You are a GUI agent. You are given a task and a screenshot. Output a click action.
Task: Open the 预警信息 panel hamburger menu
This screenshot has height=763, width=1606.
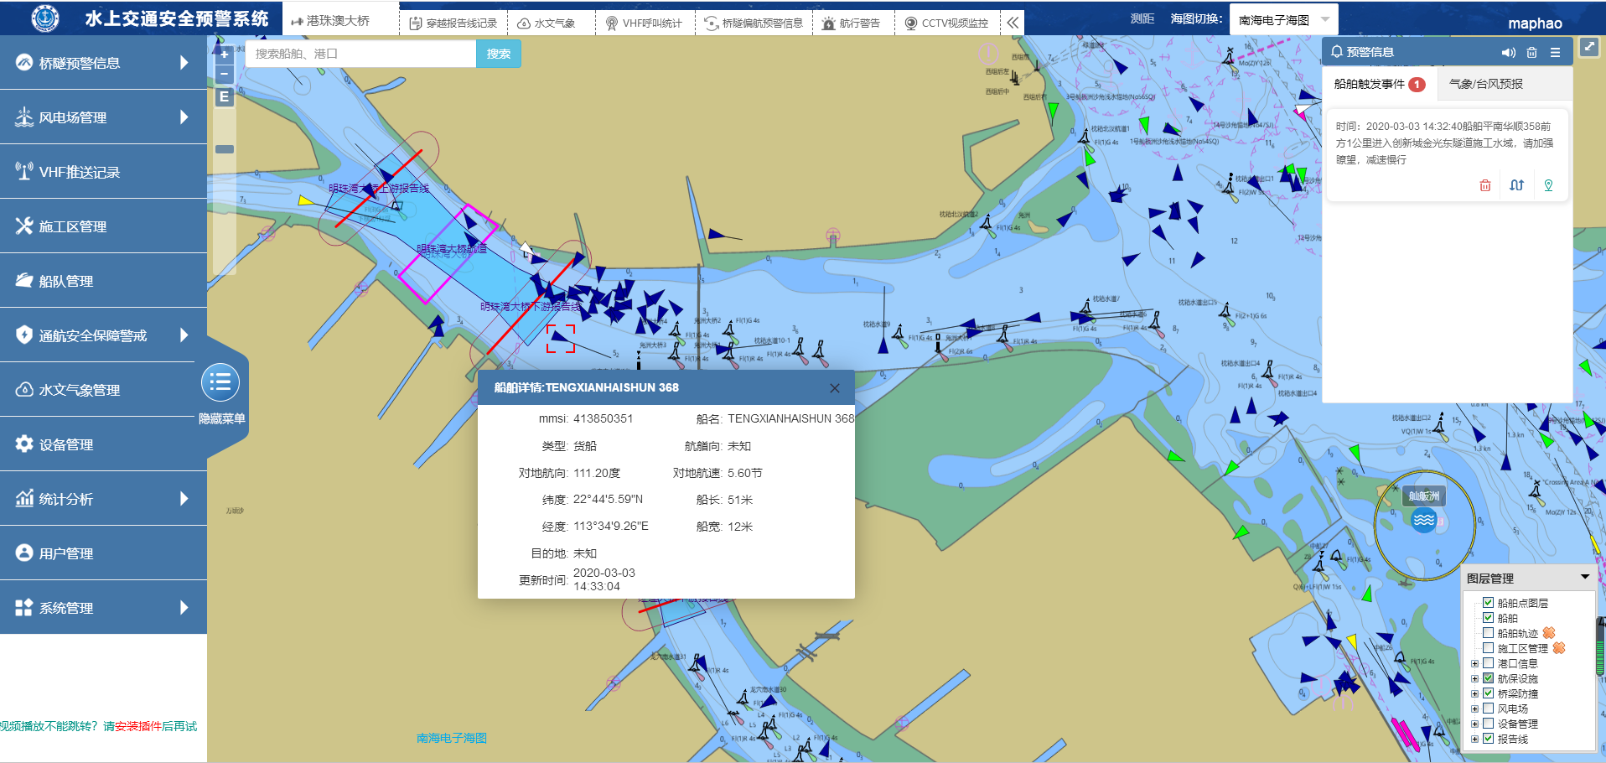tap(1555, 52)
